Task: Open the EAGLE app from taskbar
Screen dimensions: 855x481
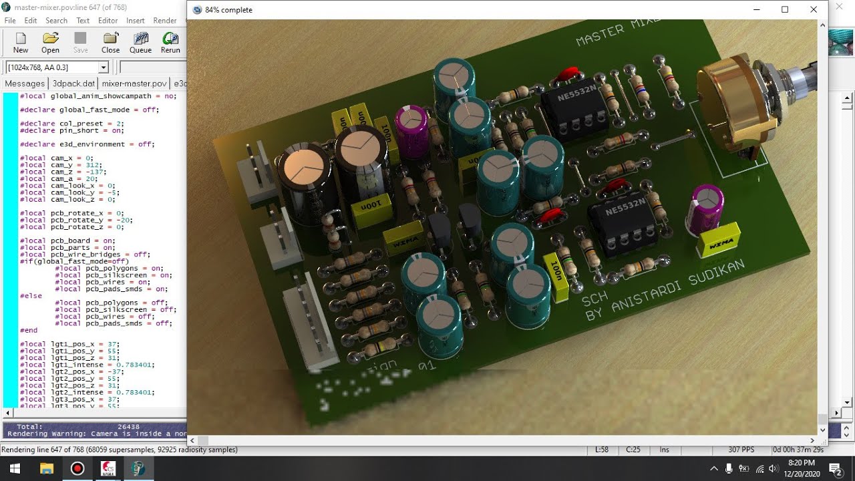Action: [x=108, y=468]
